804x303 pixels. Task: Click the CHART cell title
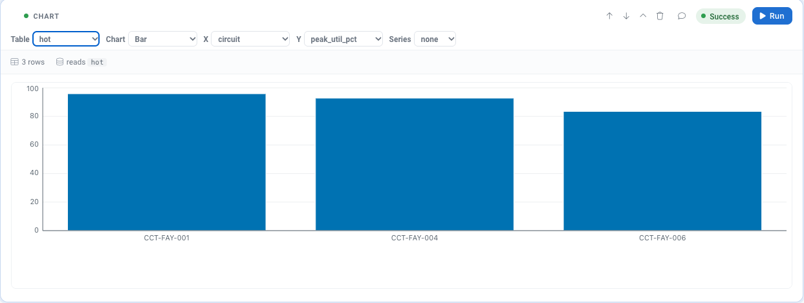click(x=46, y=16)
